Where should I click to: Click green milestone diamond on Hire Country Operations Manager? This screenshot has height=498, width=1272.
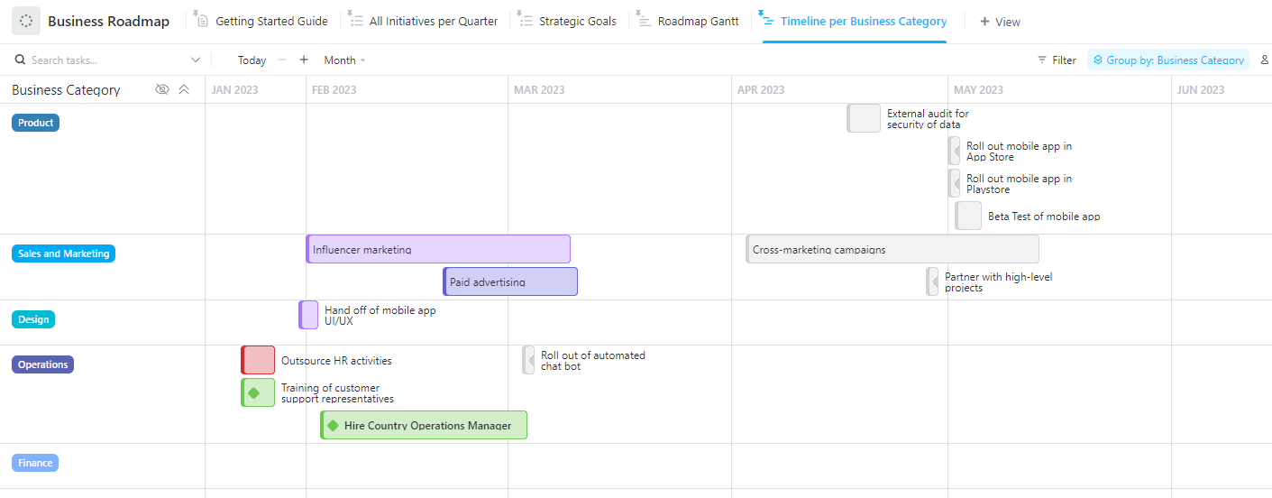(333, 425)
